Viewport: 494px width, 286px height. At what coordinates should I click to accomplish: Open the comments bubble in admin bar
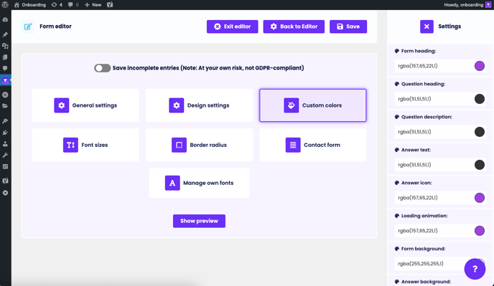click(73, 5)
